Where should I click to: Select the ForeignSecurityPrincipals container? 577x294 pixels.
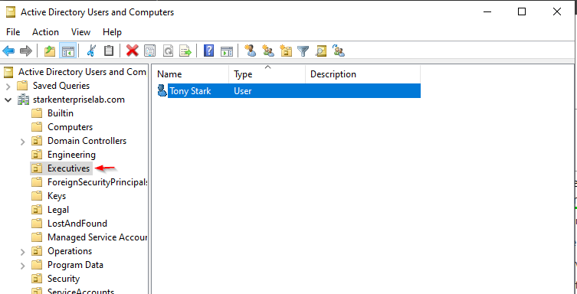point(97,182)
